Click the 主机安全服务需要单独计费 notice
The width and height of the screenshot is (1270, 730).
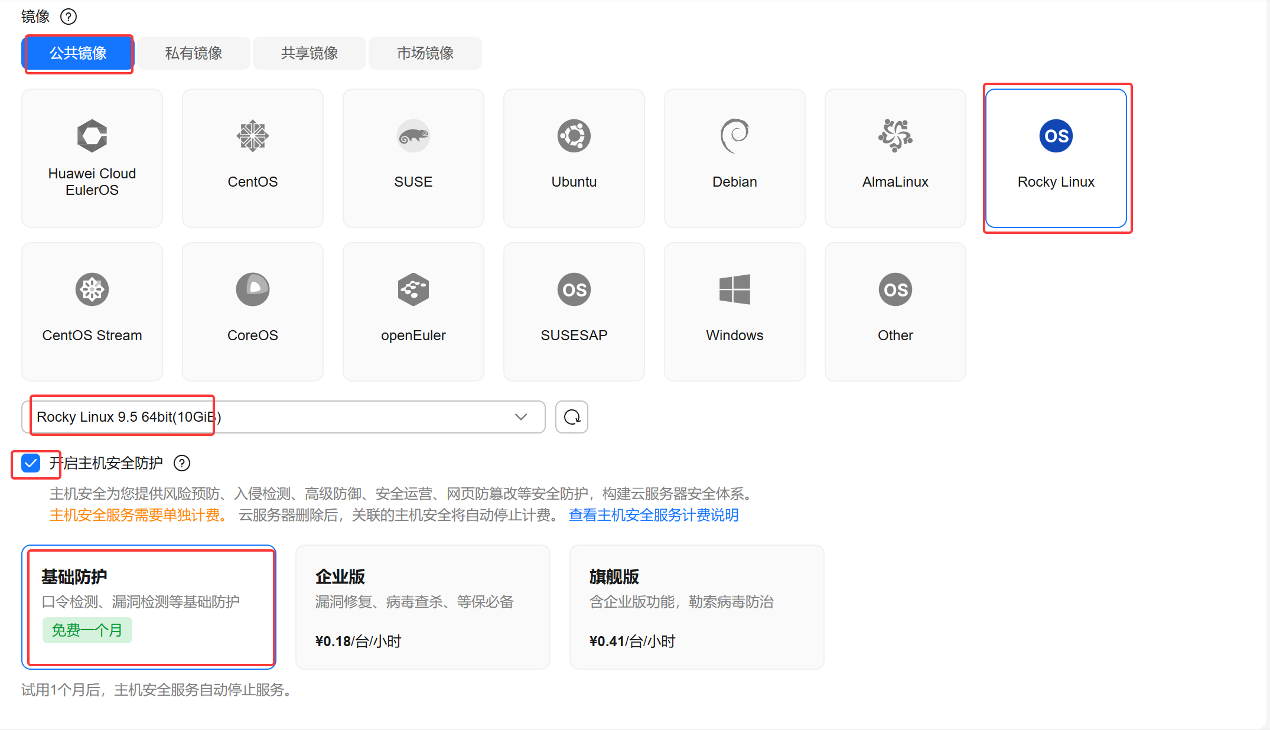(138, 515)
